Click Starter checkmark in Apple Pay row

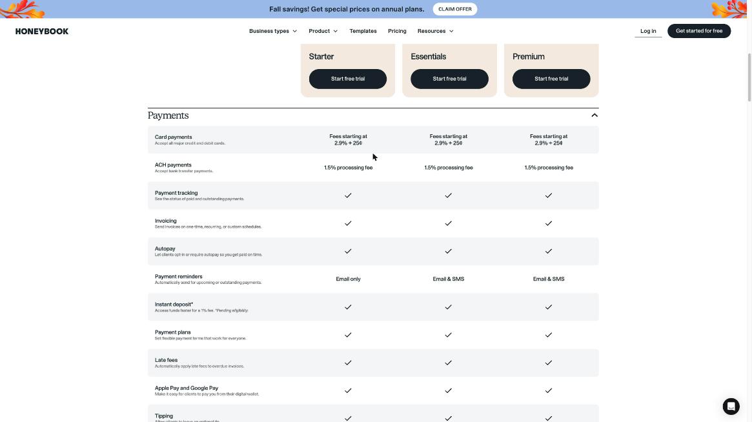coord(348,390)
